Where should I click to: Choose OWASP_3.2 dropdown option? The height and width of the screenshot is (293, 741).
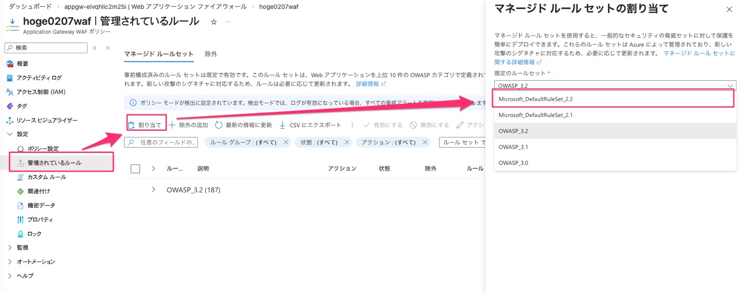point(615,131)
